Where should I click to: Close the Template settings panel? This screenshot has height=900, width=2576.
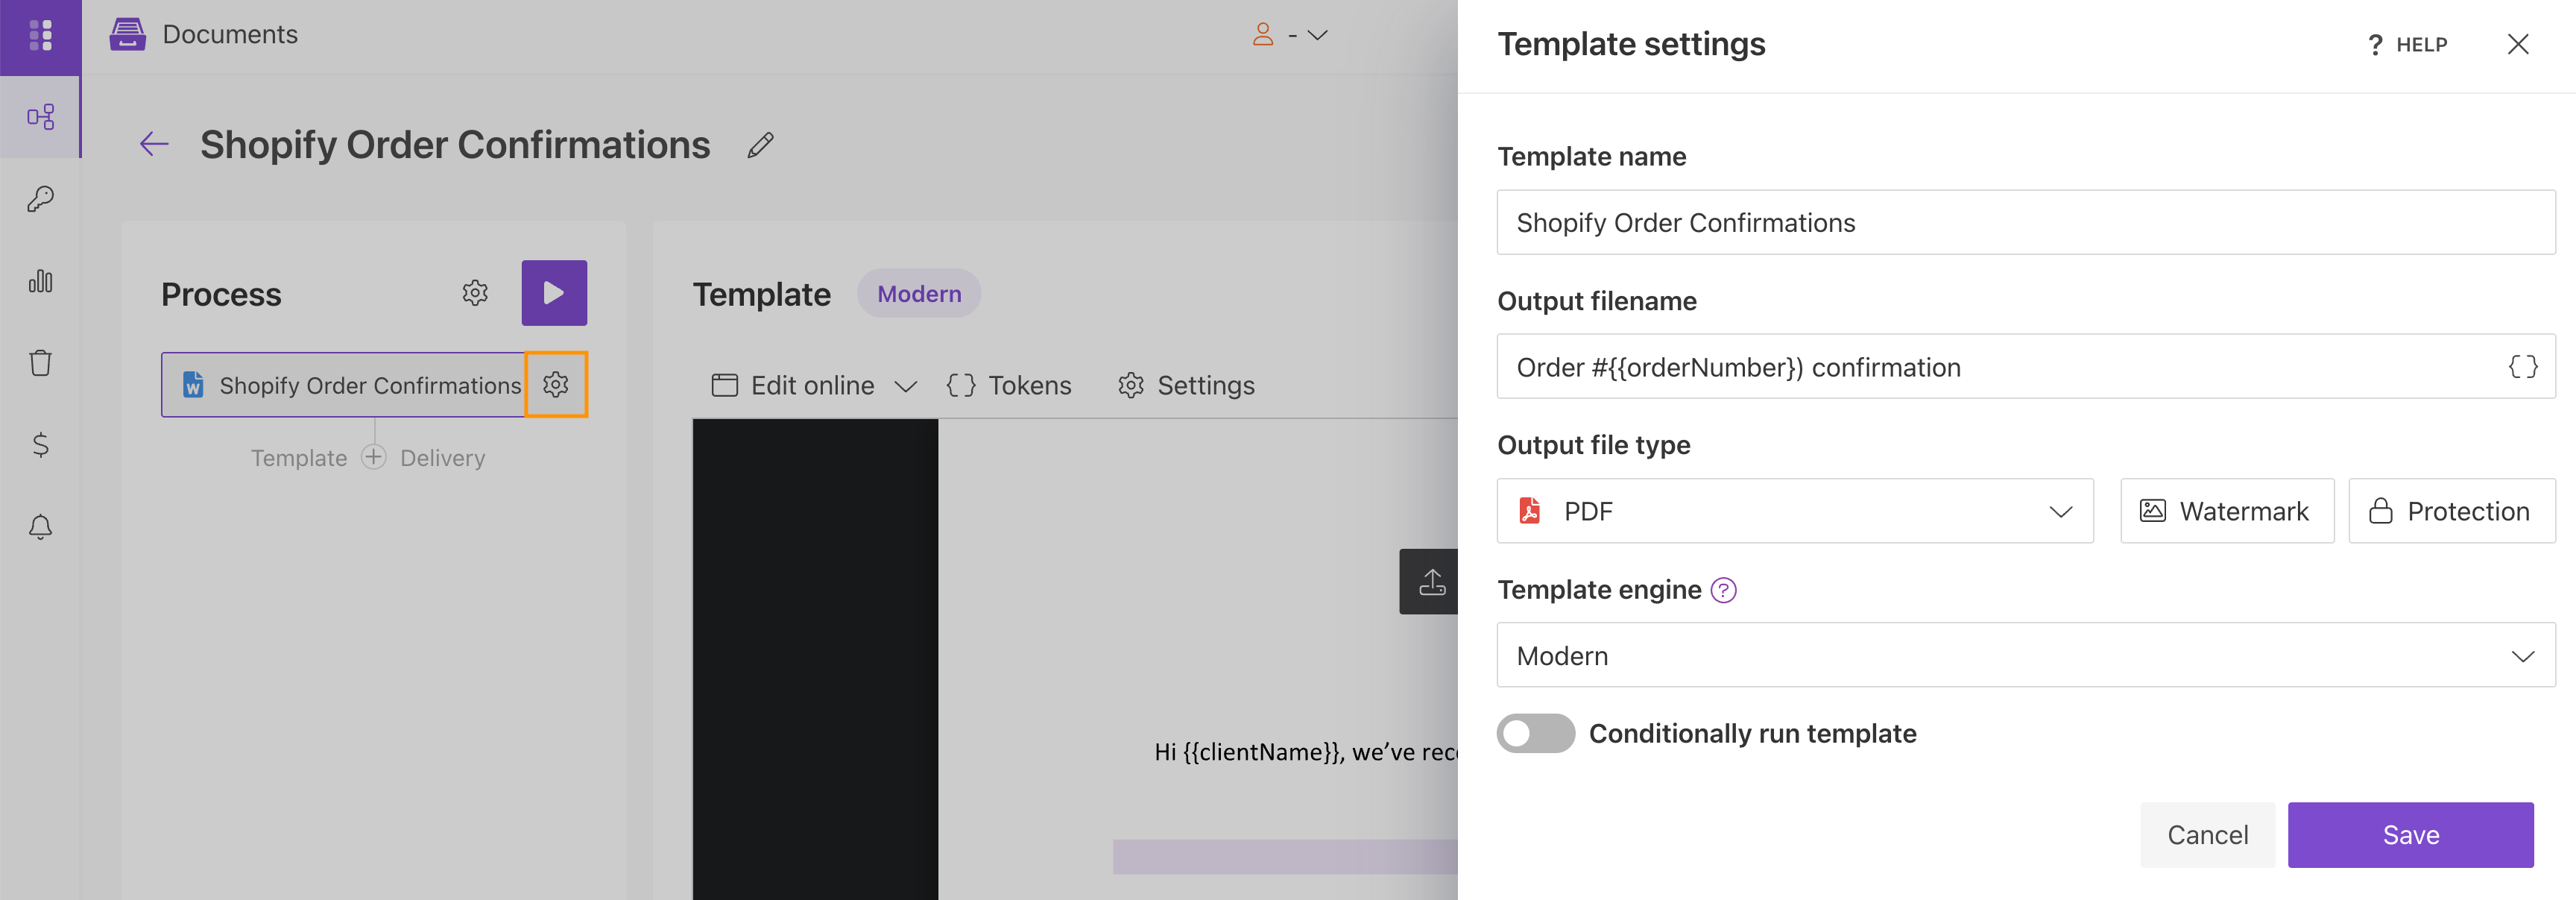[2517, 44]
